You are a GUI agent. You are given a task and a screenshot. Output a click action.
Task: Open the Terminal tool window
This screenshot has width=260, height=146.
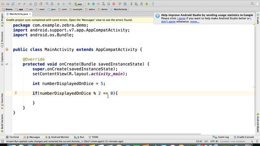point(13,137)
